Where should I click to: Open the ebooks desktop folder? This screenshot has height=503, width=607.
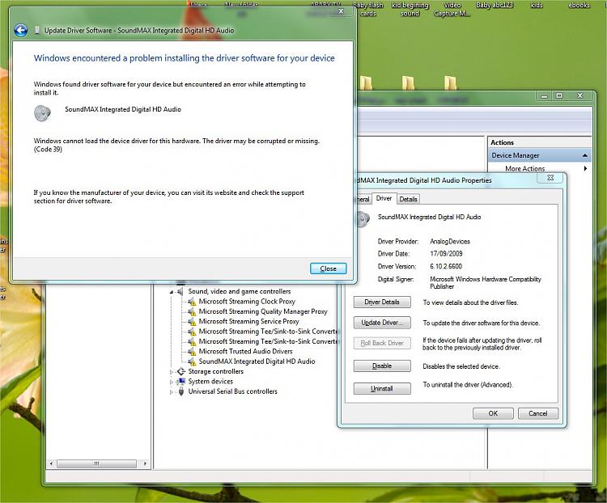pyautogui.click(x=579, y=5)
